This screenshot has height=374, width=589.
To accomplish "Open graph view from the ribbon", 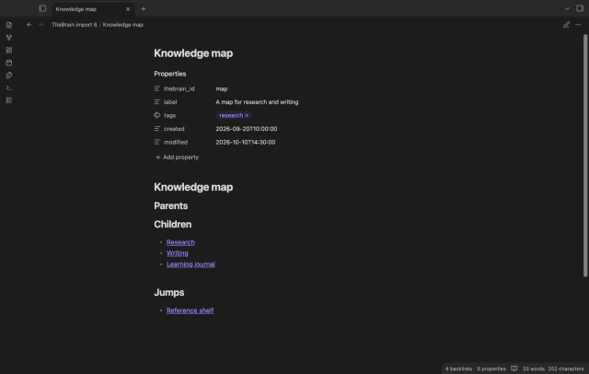I will point(9,38).
